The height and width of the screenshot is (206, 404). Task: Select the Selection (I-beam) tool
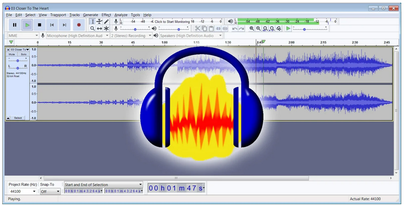[93, 22]
